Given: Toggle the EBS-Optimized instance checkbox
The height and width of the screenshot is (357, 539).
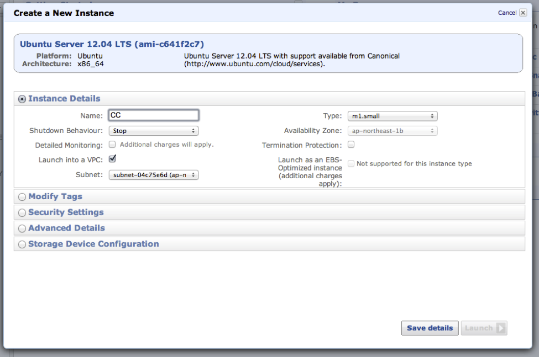Looking at the screenshot, I should coord(351,163).
